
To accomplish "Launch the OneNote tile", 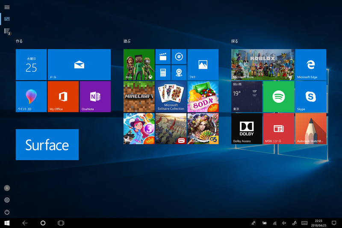I will pyautogui.click(x=95, y=97).
